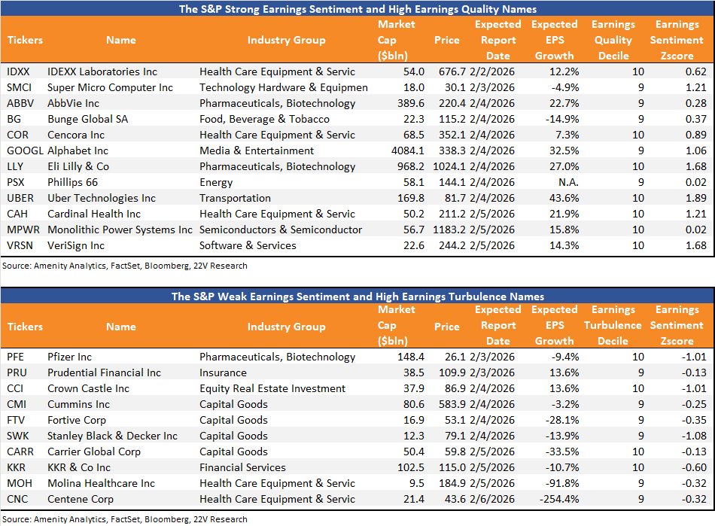
Task: Select the CARR ticker cell
Action: (20, 452)
